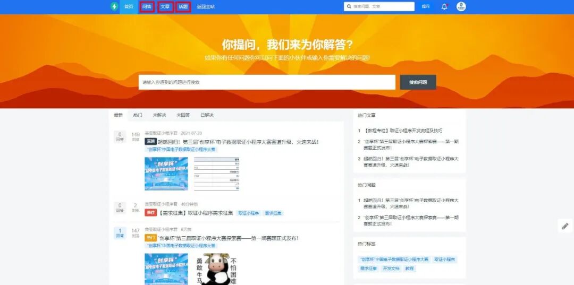This screenshot has height=285, width=574.
Task: Focus the banner question search input
Action: 267,82
